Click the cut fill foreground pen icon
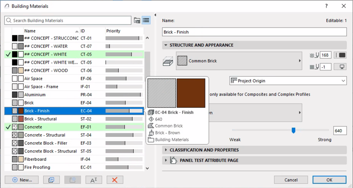 [314, 55]
